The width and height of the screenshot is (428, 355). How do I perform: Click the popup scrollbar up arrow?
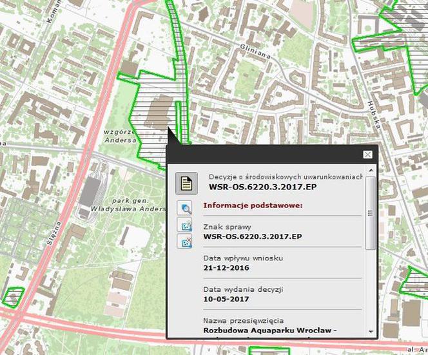(x=371, y=170)
